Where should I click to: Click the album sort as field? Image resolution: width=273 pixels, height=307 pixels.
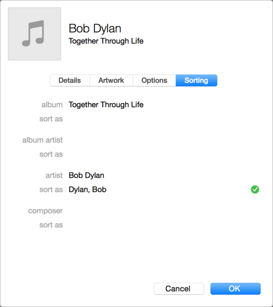pyautogui.click(x=164, y=118)
